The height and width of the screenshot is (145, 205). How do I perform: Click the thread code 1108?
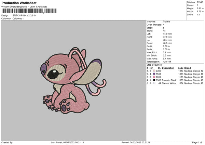(x=181, y=77)
